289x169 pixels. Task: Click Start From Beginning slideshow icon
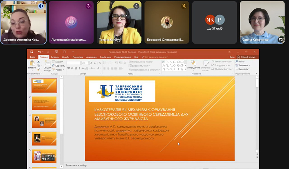(57, 52)
